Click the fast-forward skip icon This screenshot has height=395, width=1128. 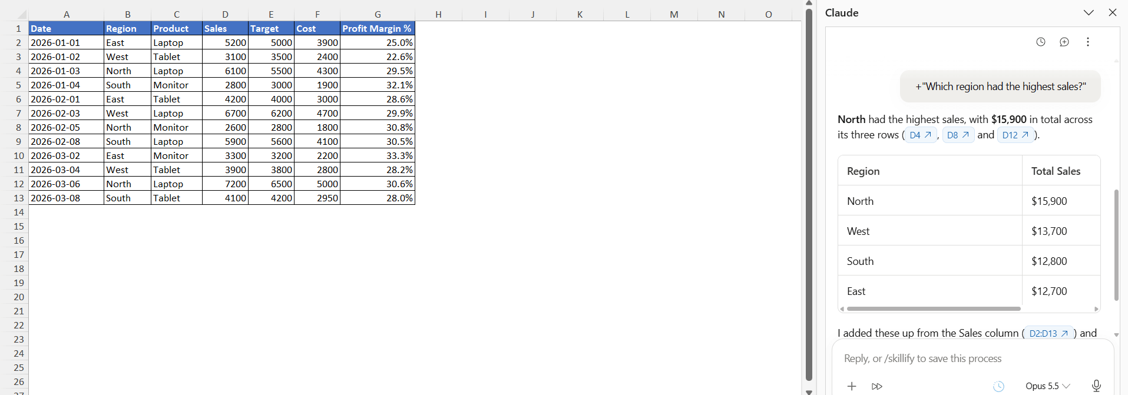click(877, 386)
